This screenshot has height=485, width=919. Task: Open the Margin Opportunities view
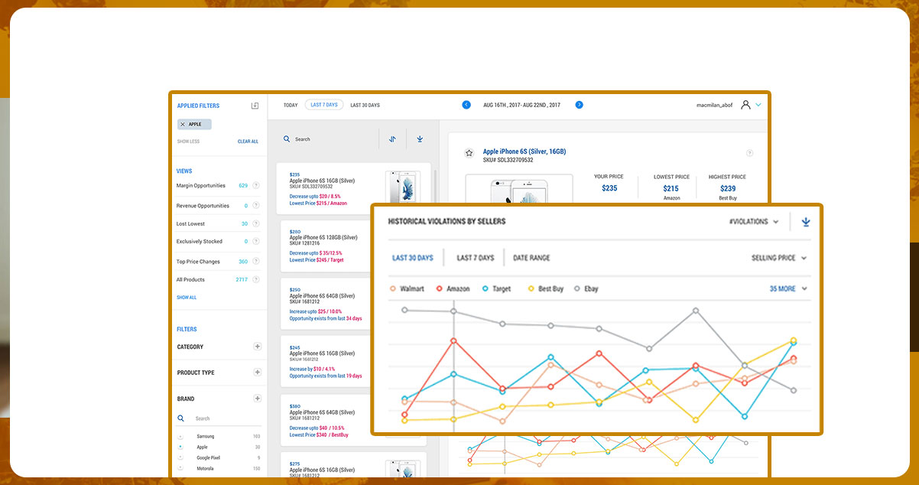(x=201, y=185)
